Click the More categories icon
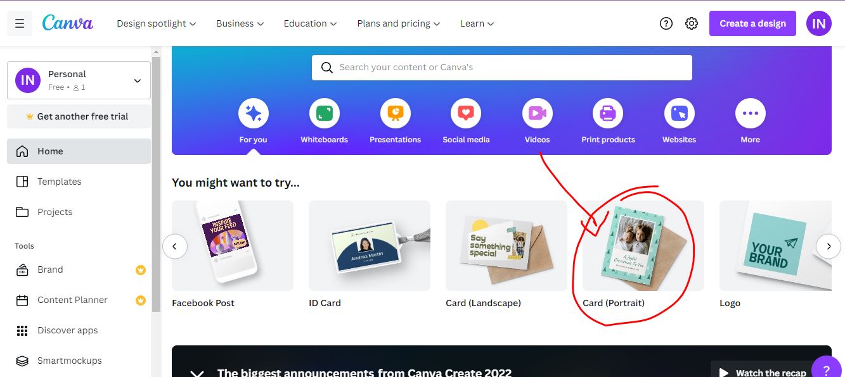The image size is (845, 377). (750, 112)
